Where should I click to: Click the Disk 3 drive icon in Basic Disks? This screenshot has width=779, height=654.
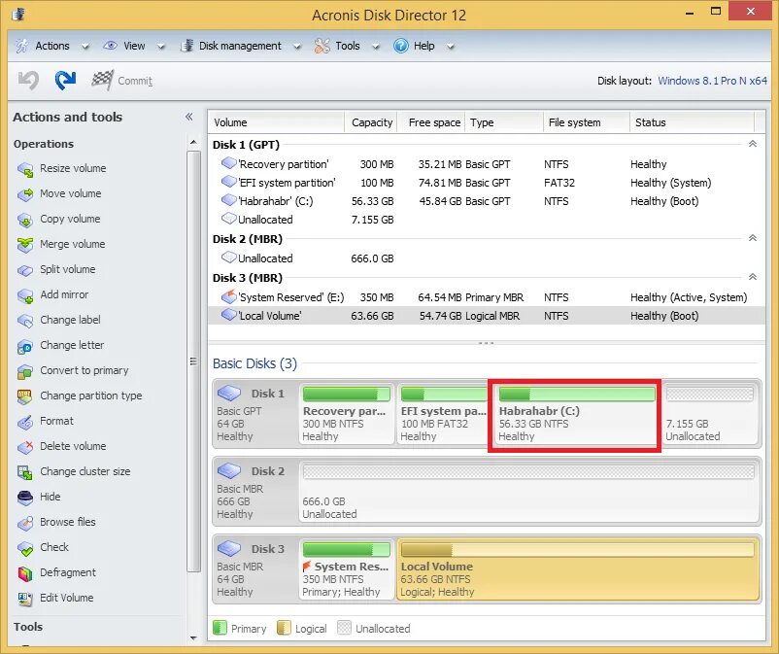(x=229, y=549)
